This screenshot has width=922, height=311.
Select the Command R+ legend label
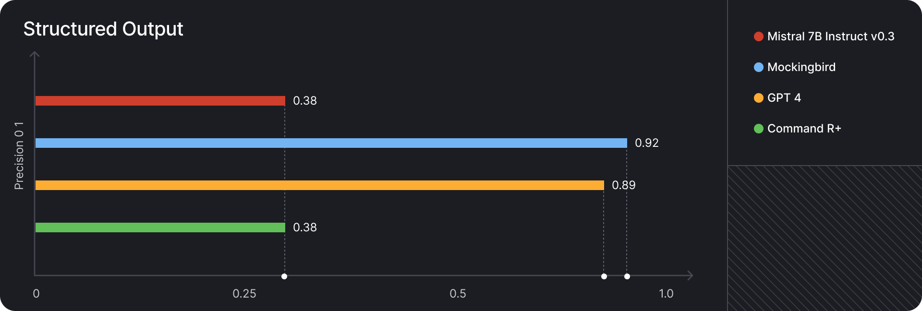click(x=804, y=129)
